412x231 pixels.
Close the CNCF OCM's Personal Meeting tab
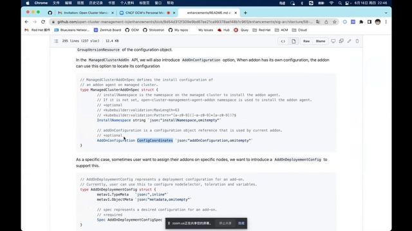[174, 13]
